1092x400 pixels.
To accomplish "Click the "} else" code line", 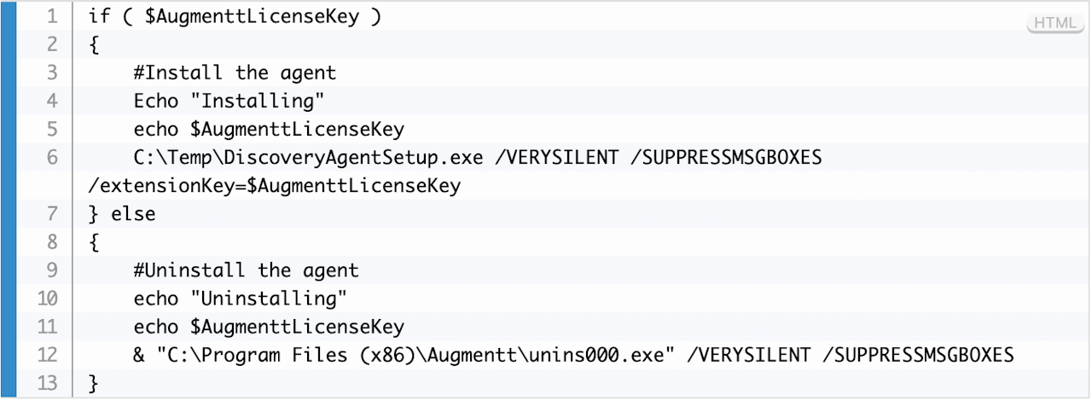I will (x=122, y=213).
